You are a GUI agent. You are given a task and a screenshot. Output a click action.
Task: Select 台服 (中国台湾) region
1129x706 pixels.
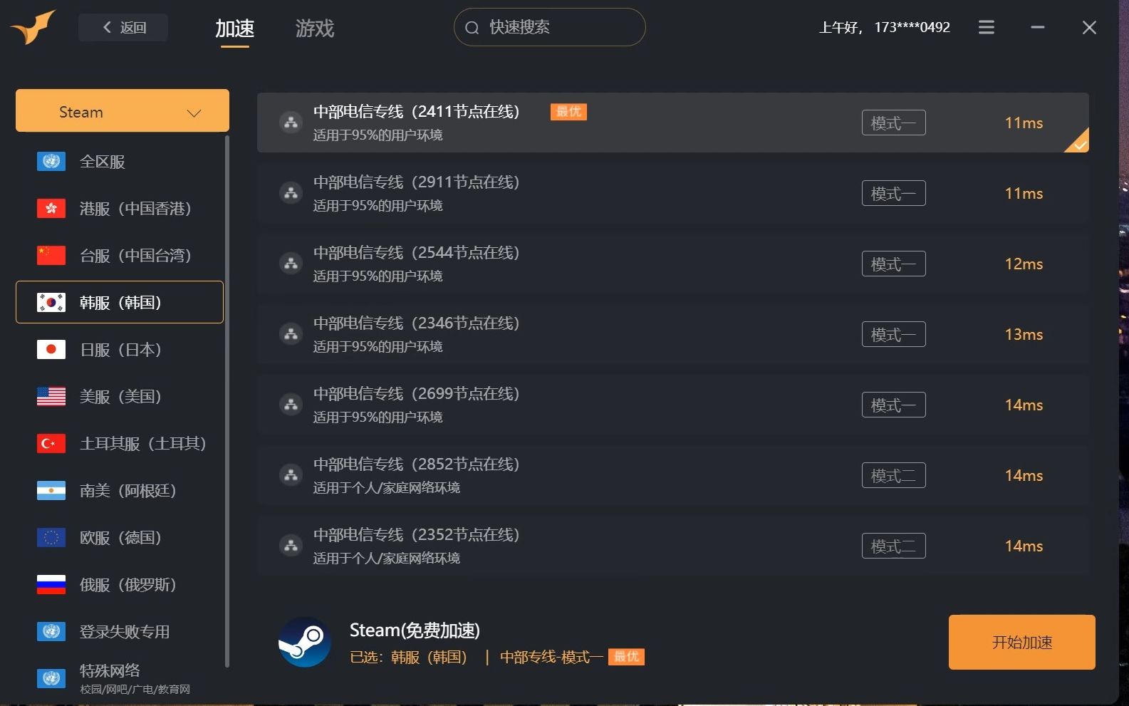tap(120, 255)
